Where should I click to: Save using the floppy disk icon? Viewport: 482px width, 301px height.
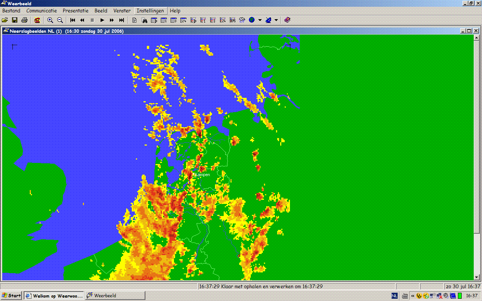(15, 20)
